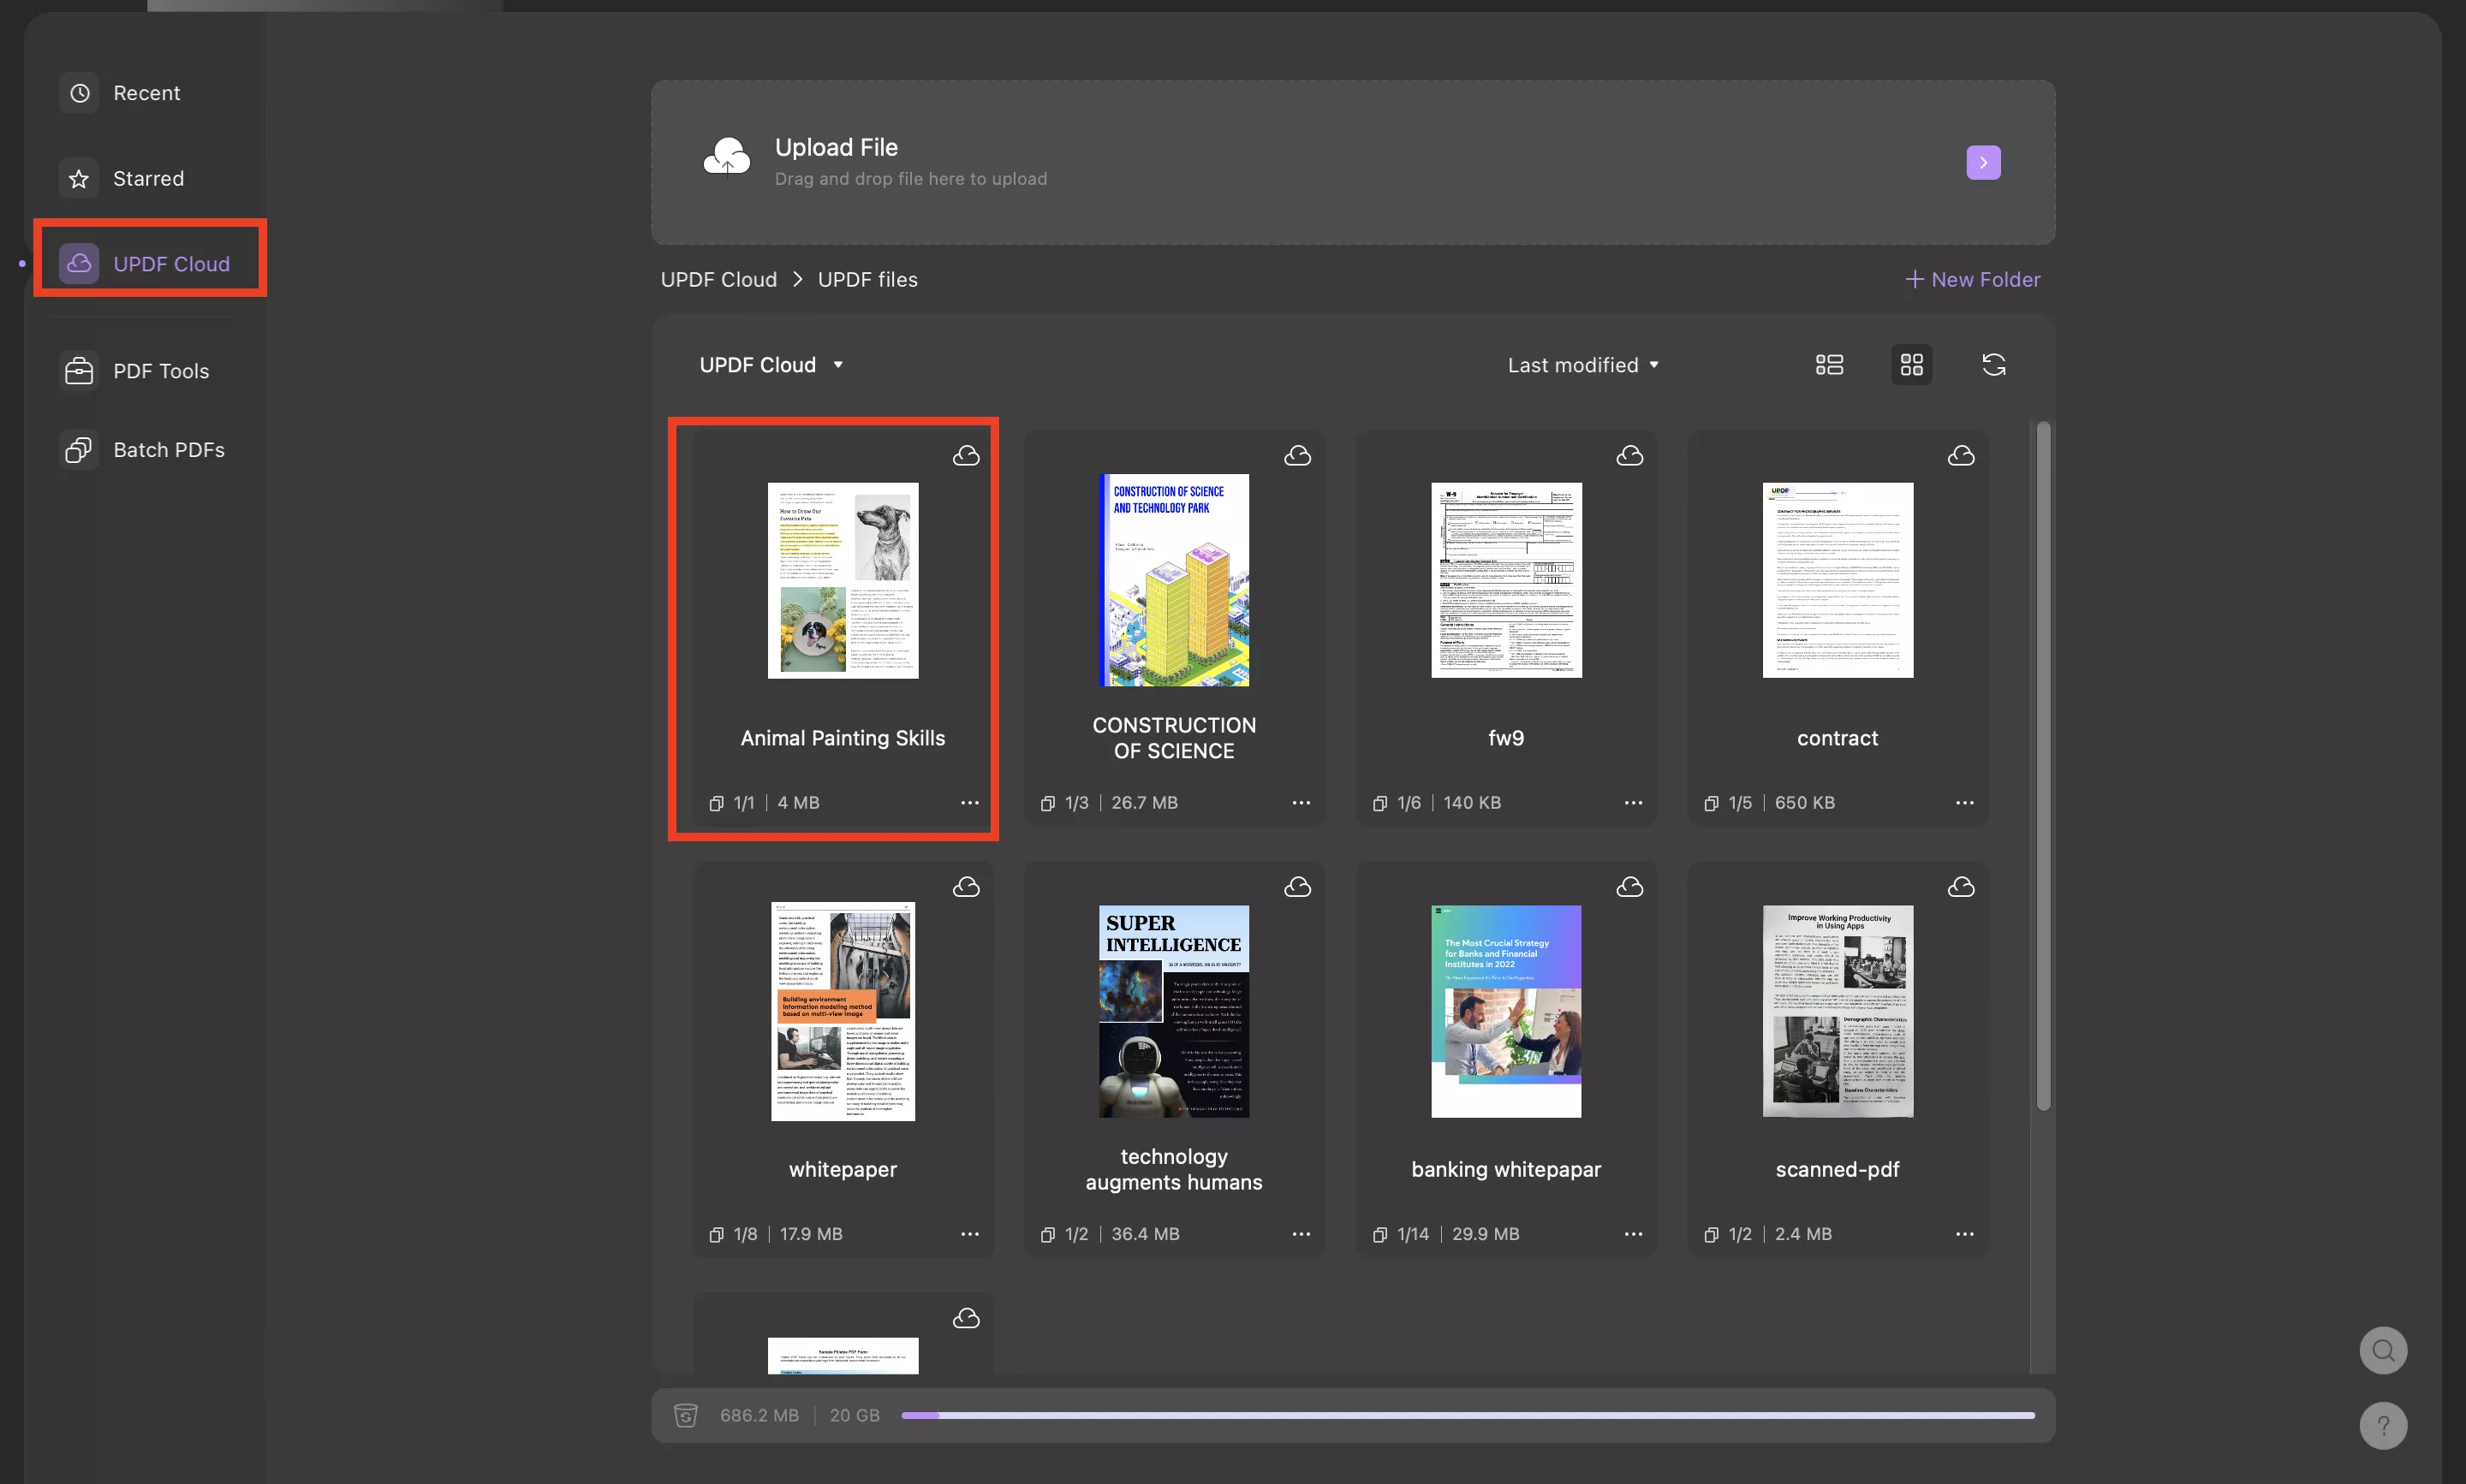This screenshot has height=1484, width=2466.
Task: Click the Animal Painting Skills file name
Action: (x=843, y=738)
